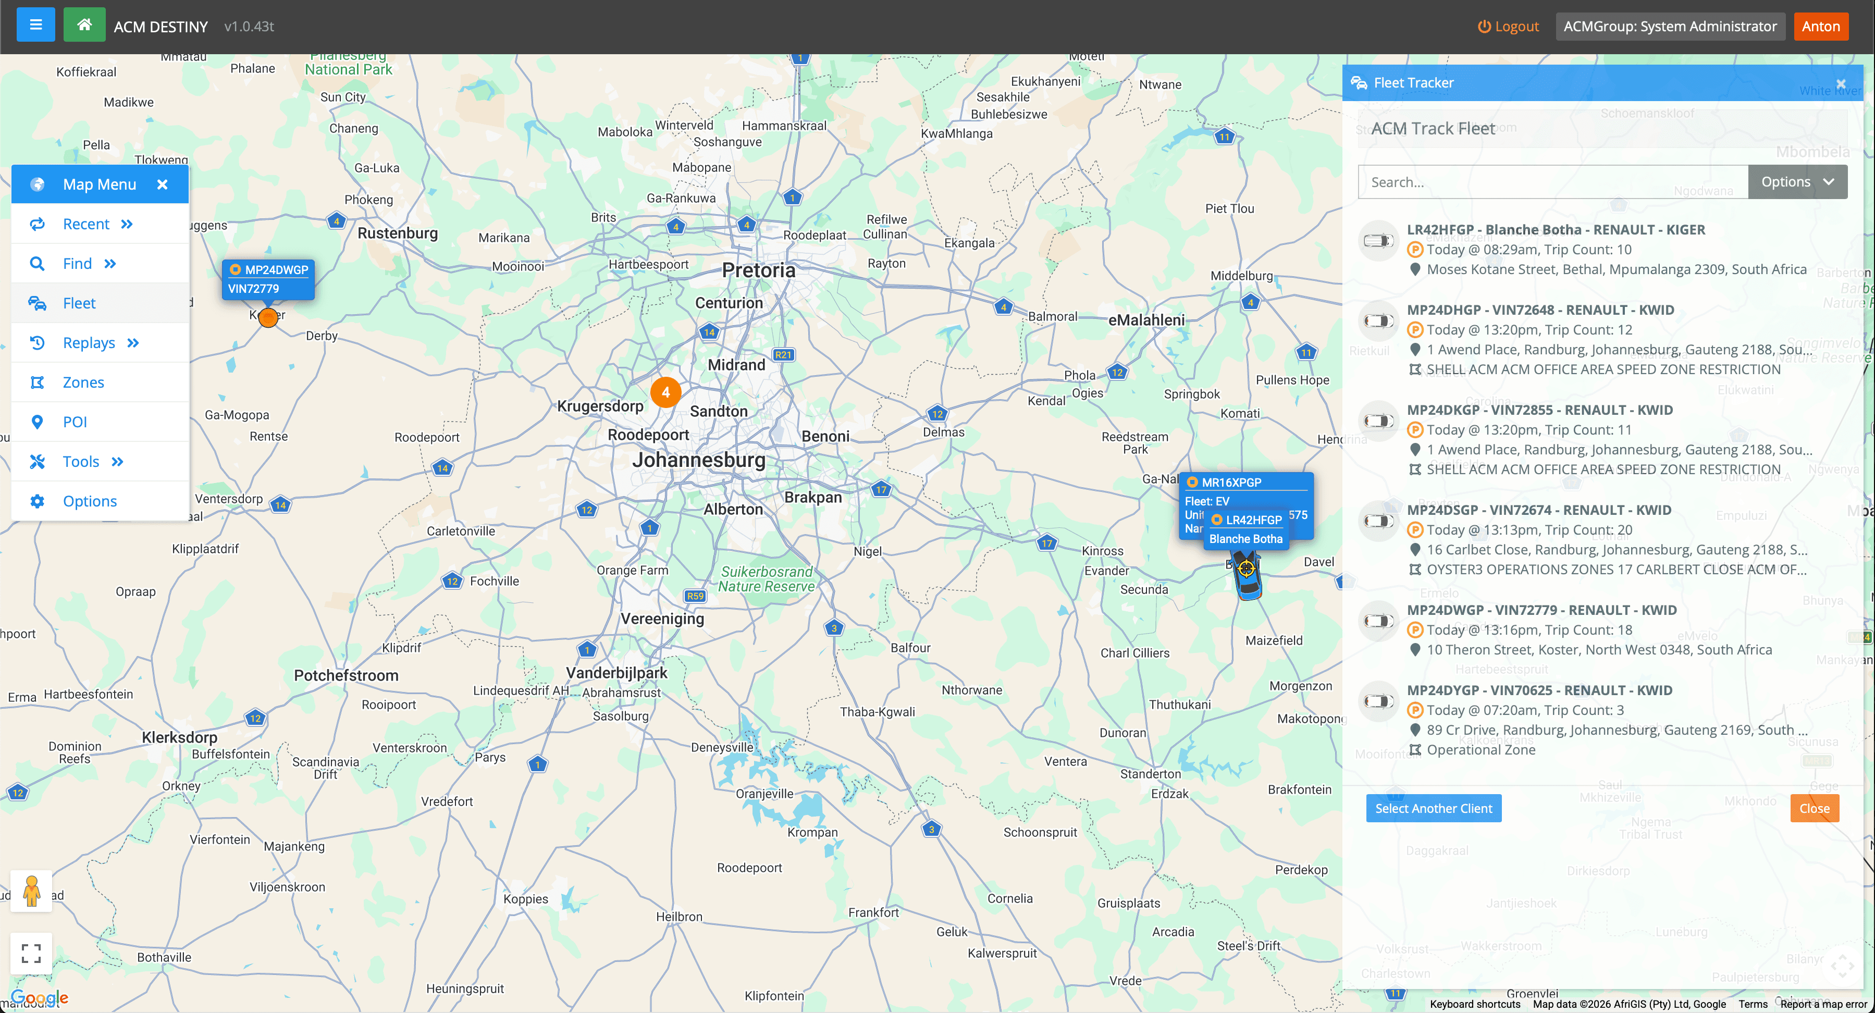This screenshot has width=1875, height=1013.
Task: Click the vehicle icon for LR42HFGP
Action: pos(1378,240)
